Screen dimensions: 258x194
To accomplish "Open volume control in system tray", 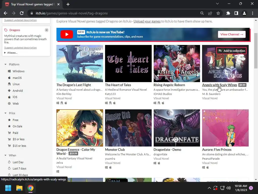I will pyautogui.click(x=229, y=188).
